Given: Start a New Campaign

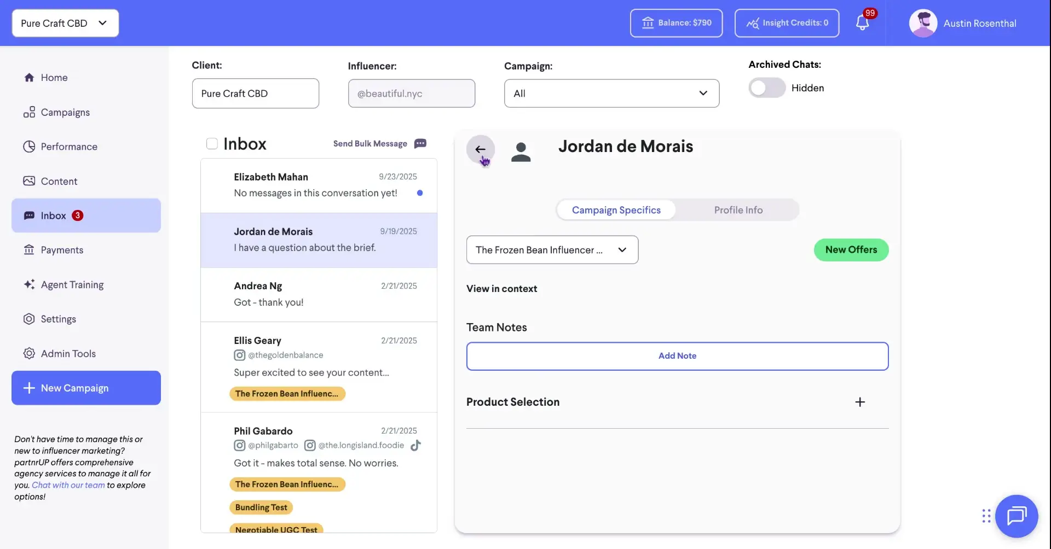Looking at the screenshot, I should point(85,388).
